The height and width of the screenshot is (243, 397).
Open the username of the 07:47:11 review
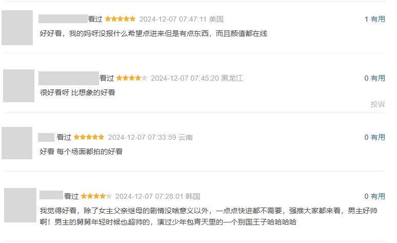tap(63, 19)
